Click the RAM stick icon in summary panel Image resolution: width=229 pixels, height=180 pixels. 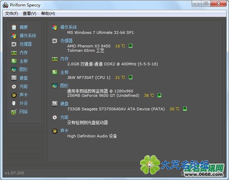coord(55,59)
